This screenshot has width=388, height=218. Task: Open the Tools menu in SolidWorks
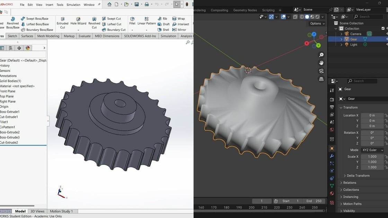pos(60,4)
